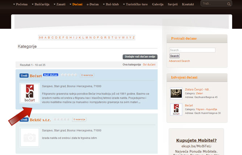Screen dimensions: 242x155
Task: Filter listings by letter C
Action: [x=53, y=37]
